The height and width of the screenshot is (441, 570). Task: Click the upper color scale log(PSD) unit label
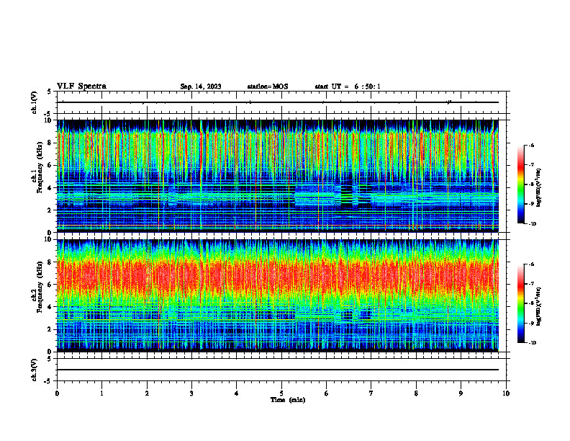tap(539, 188)
